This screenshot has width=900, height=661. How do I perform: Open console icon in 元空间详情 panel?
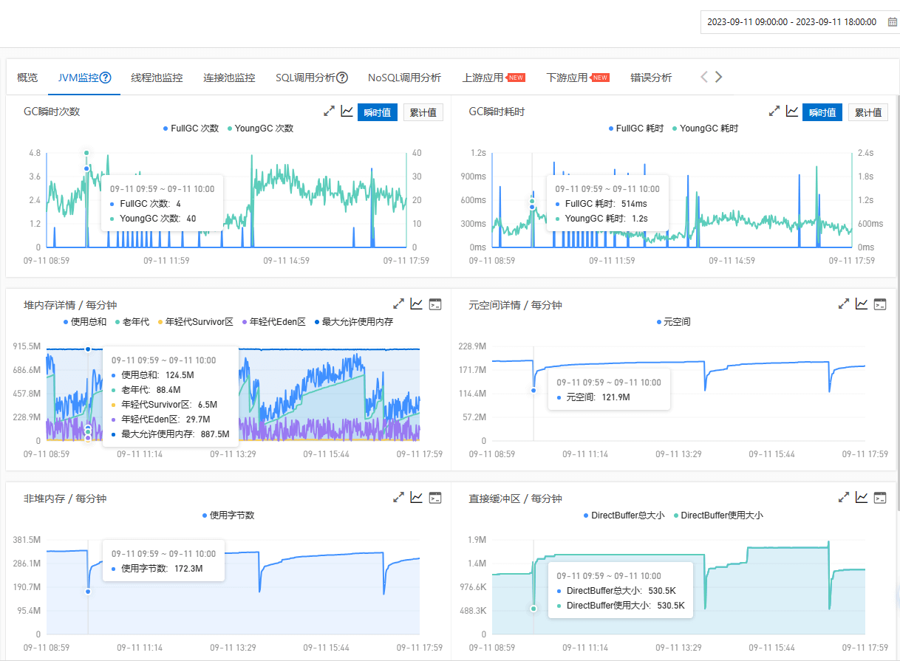(x=880, y=304)
